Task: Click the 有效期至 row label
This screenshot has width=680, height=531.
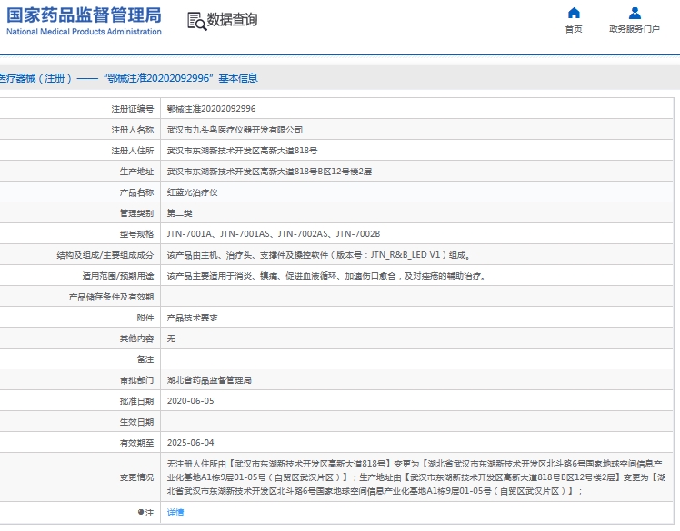Action: [136, 443]
